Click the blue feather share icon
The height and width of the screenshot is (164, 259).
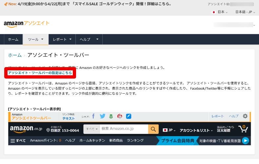[x=129, y=116]
